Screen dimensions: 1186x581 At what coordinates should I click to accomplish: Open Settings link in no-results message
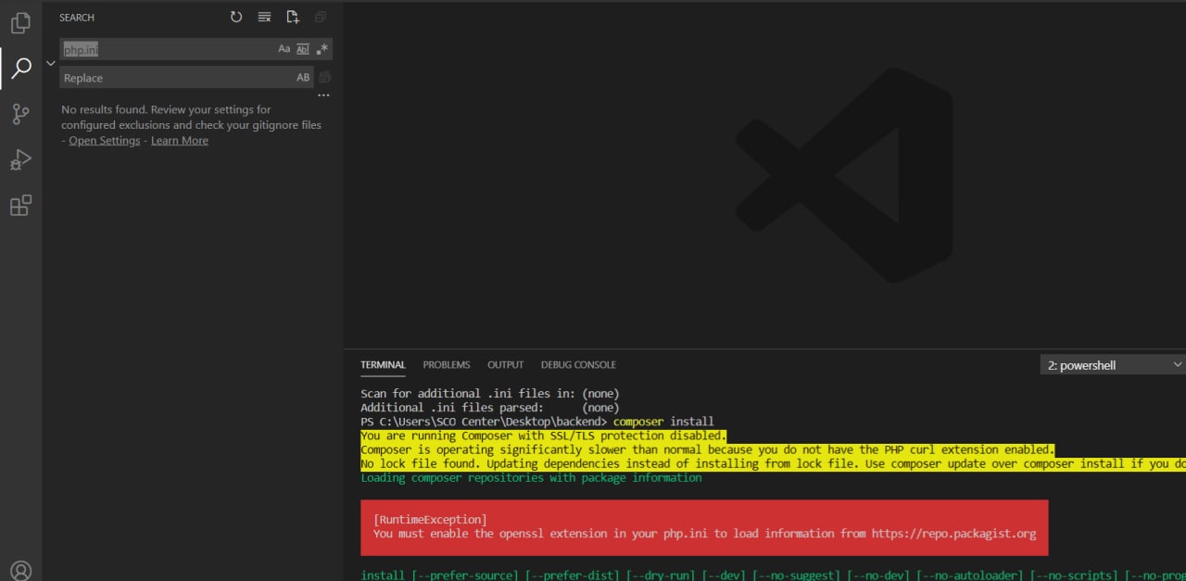[105, 141]
